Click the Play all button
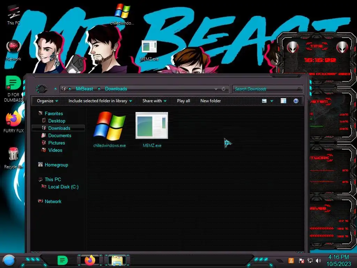 183,101
